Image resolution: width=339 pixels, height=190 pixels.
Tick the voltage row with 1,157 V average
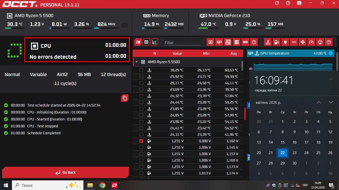click(x=141, y=154)
